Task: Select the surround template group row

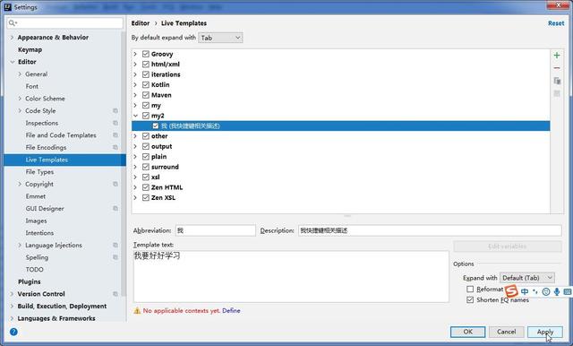Action: [x=340, y=167]
